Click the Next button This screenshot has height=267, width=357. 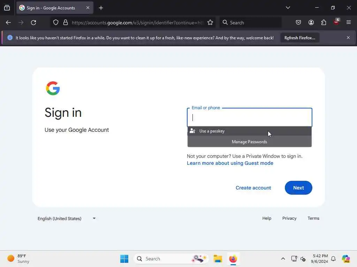pos(298,188)
